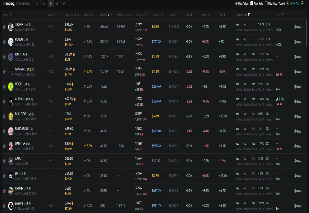This screenshot has height=213, width=309.
Task: Open the Token column filter funnel
Action: [11, 15]
